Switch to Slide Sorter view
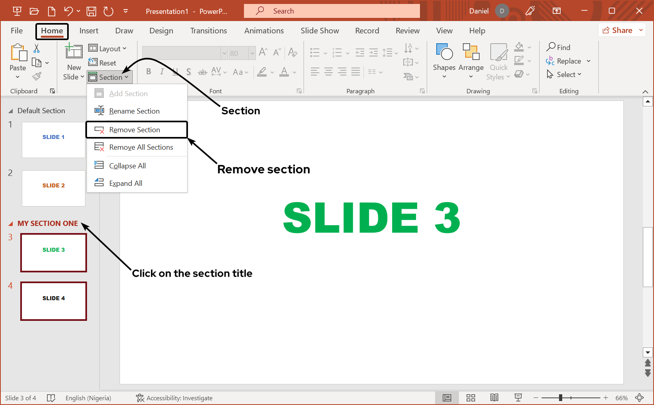654x405 pixels. (x=470, y=397)
